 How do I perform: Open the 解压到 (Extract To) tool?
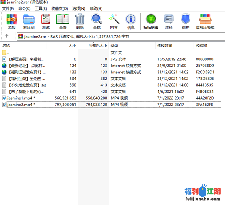(x=29, y=21)
